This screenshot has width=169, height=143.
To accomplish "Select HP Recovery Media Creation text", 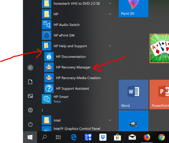I will click(78, 78).
